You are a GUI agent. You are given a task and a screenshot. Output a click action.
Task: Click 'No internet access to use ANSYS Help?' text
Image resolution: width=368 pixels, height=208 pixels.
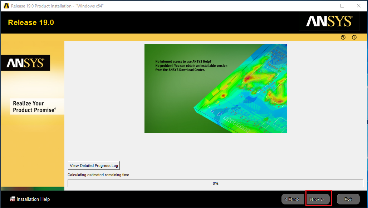click(x=183, y=62)
